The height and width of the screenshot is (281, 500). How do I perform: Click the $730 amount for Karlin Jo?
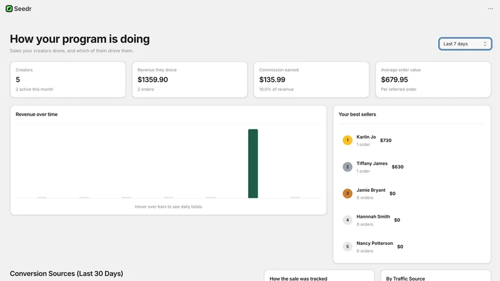pos(386,140)
